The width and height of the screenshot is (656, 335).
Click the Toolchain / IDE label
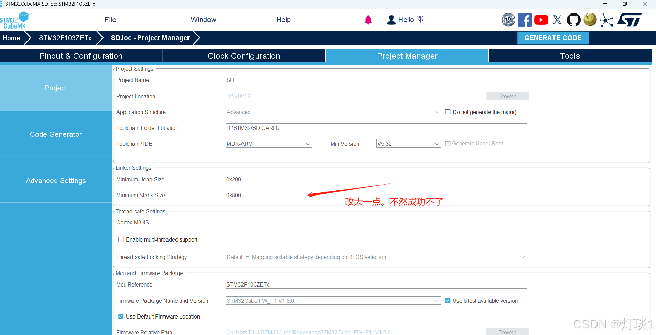pyautogui.click(x=134, y=144)
